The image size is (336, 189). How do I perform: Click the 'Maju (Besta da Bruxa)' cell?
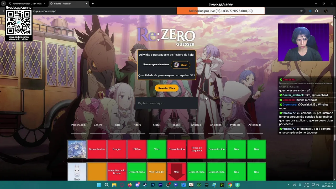point(117,172)
